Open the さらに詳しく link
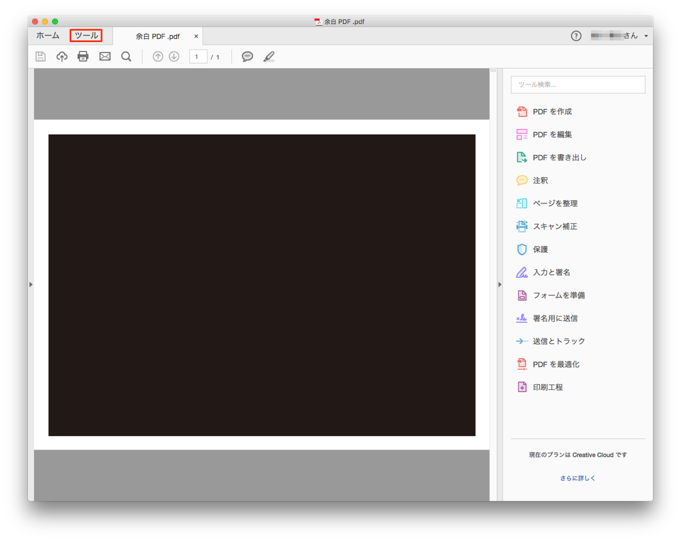This screenshot has height=541, width=681. 578,478
